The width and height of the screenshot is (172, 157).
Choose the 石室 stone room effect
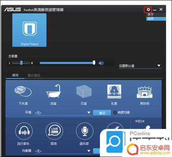click(x=84, y=95)
